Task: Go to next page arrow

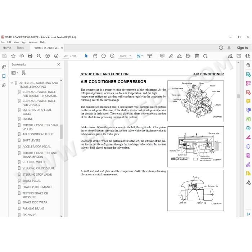Action: tap(56, 56)
